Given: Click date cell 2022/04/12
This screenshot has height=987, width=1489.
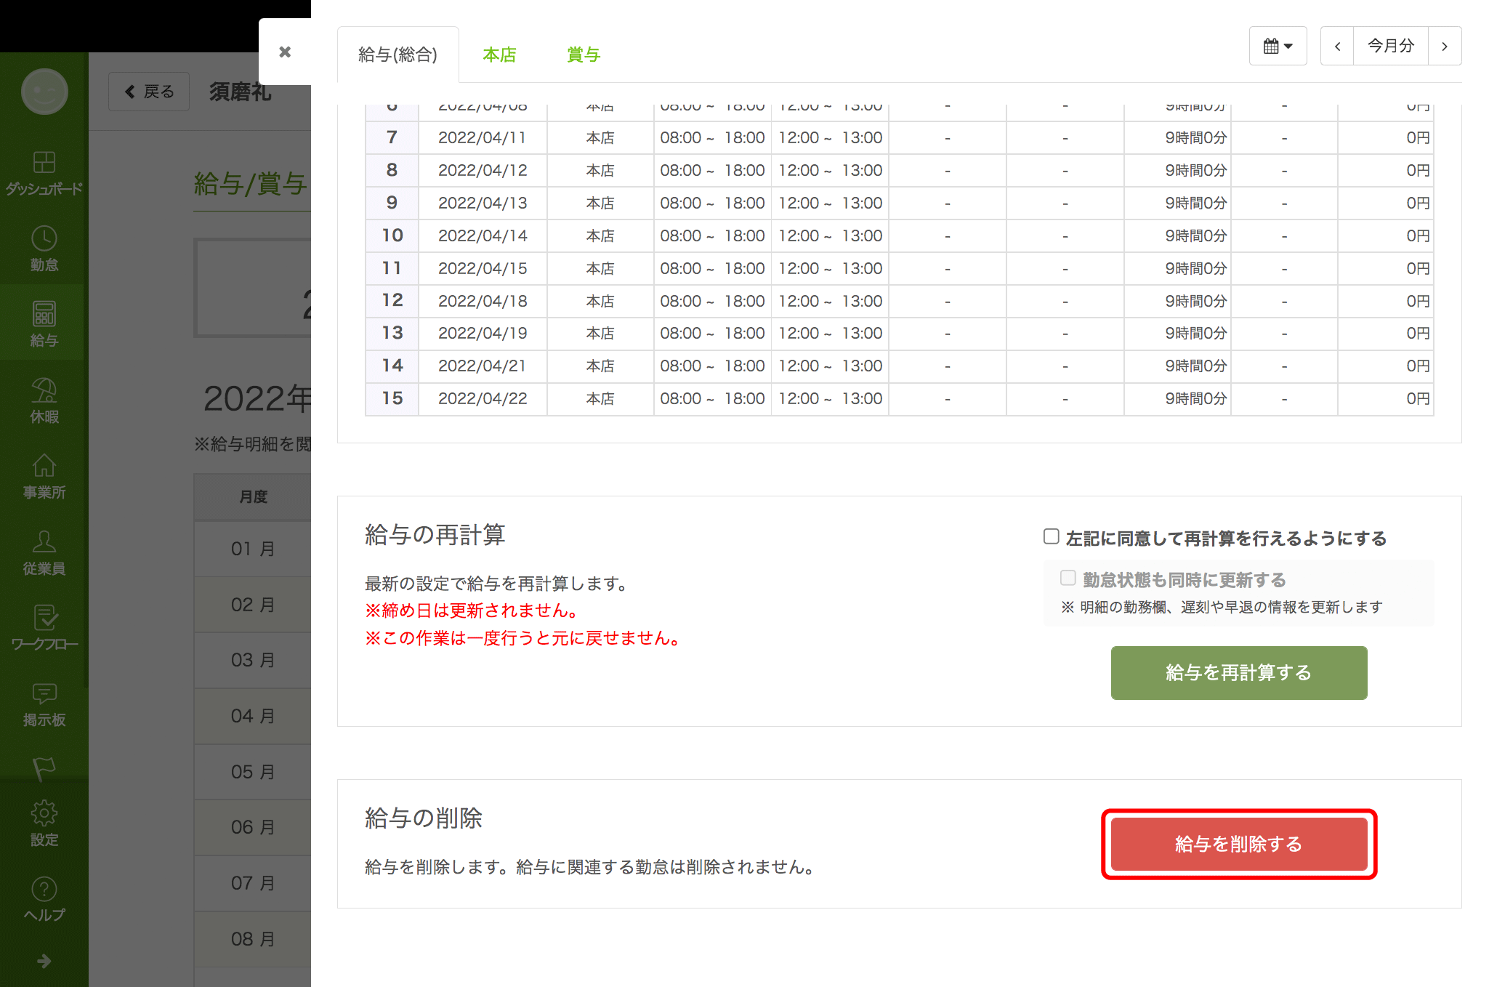Looking at the screenshot, I should coord(483,170).
